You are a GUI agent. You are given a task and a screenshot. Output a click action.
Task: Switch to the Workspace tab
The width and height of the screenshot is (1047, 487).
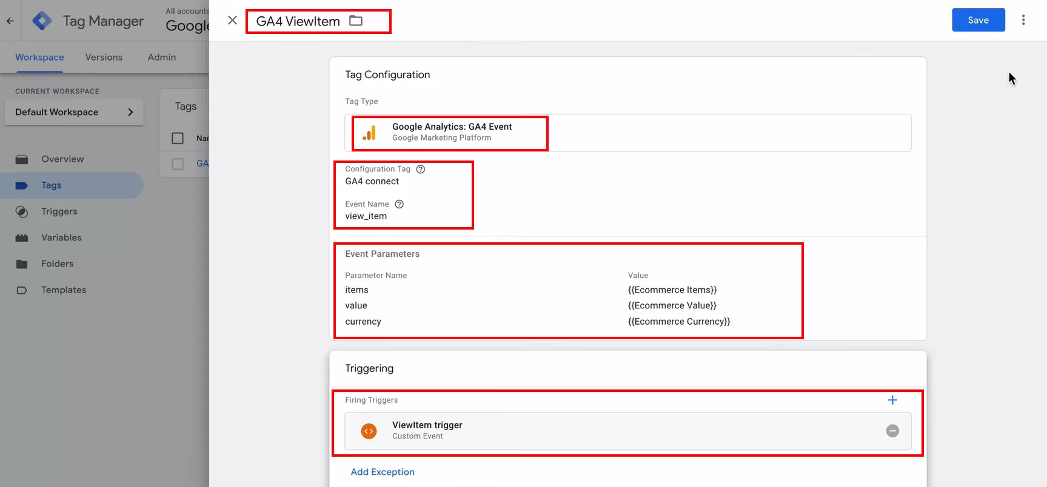point(39,57)
